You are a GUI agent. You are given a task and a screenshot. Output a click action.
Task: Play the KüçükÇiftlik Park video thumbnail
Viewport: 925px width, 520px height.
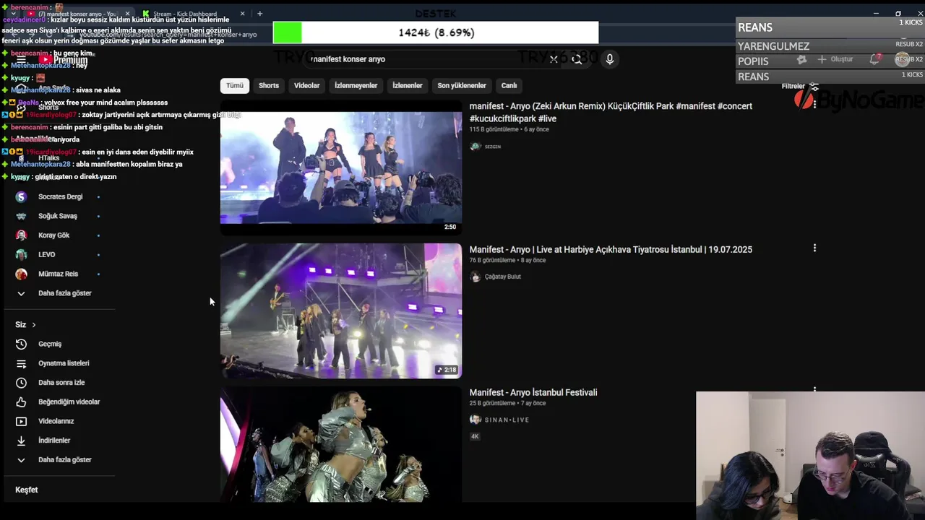tap(341, 167)
